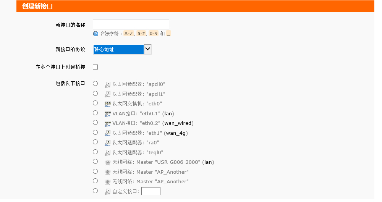Select the apcli1 adapter radio button
Viewport: 382px width, 202px height.
pos(95,93)
